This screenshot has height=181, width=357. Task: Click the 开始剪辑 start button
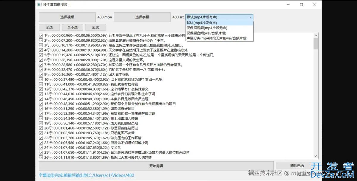point(156,166)
